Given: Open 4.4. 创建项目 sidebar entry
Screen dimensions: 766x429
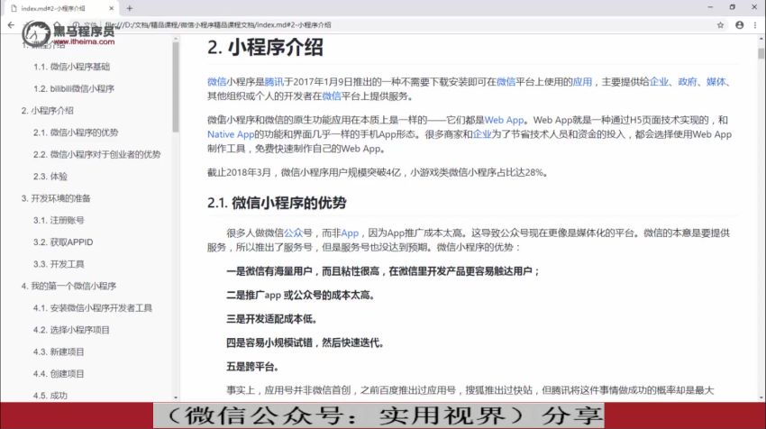Looking at the screenshot, I should [x=59, y=374].
